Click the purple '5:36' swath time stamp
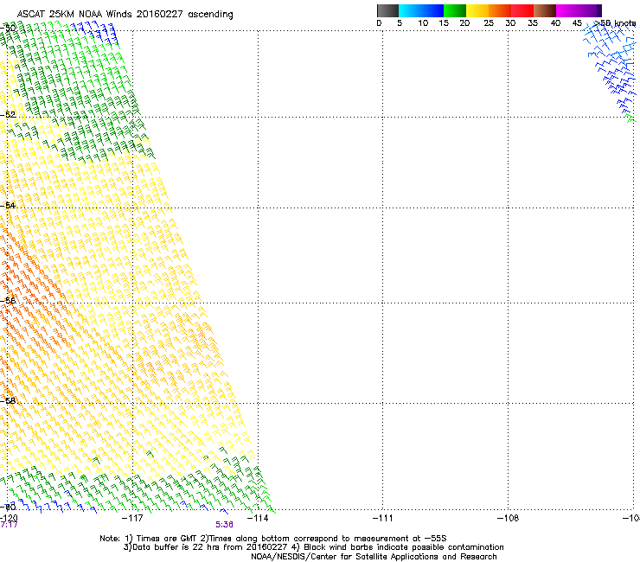The width and height of the screenshot is (640, 562). pyautogui.click(x=225, y=525)
